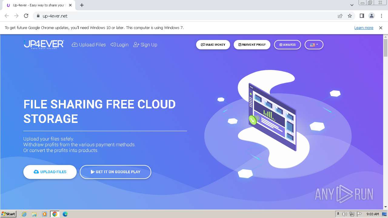The height and width of the screenshot is (218, 388).
Task: Click the UP4EVER logo
Action: coord(44,45)
